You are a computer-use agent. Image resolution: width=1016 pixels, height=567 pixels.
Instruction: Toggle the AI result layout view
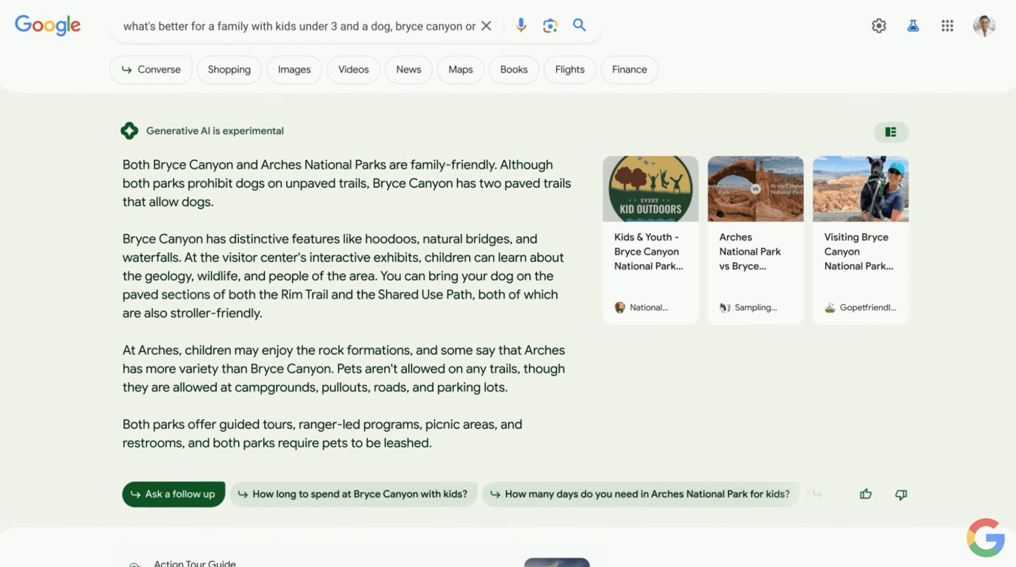891,132
